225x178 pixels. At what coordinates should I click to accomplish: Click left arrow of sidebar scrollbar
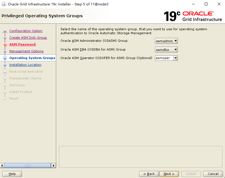[2, 166]
